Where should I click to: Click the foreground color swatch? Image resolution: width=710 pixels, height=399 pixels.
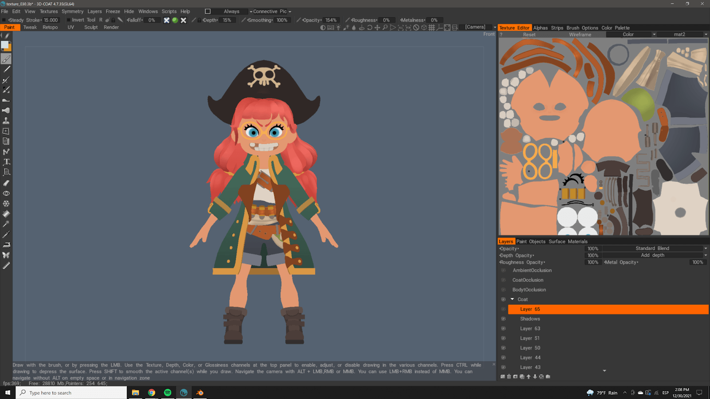pyautogui.click(x=5, y=45)
